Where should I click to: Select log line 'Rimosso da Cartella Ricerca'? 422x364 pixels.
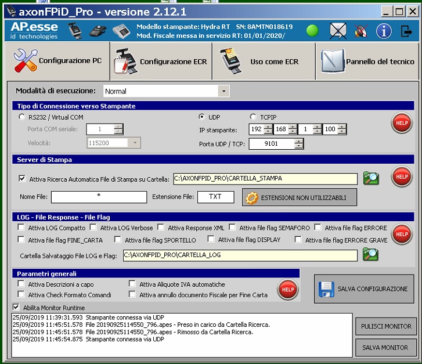[133, 332]
